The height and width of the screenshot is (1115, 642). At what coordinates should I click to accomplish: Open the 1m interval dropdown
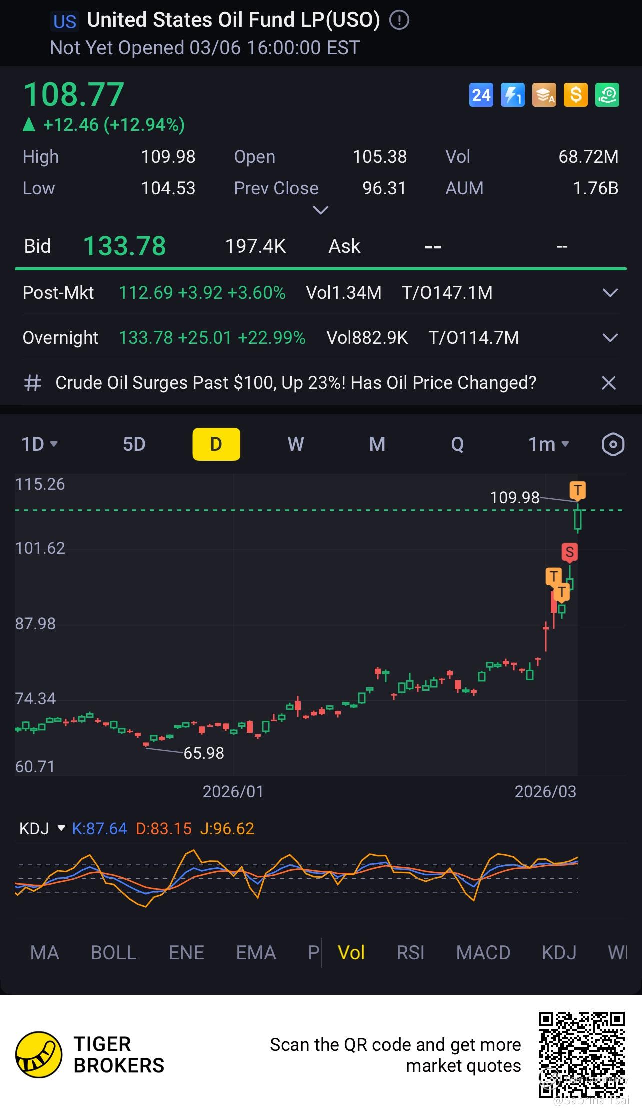[549, 444]
